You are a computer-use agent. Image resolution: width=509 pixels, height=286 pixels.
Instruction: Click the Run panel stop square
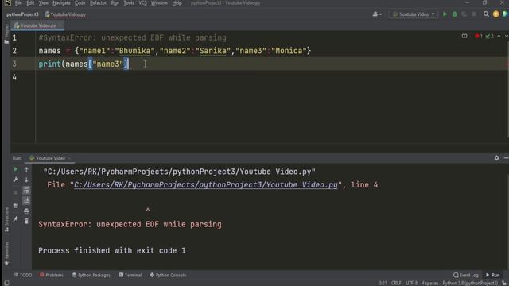pyautogui.click(x=16, y=192)
